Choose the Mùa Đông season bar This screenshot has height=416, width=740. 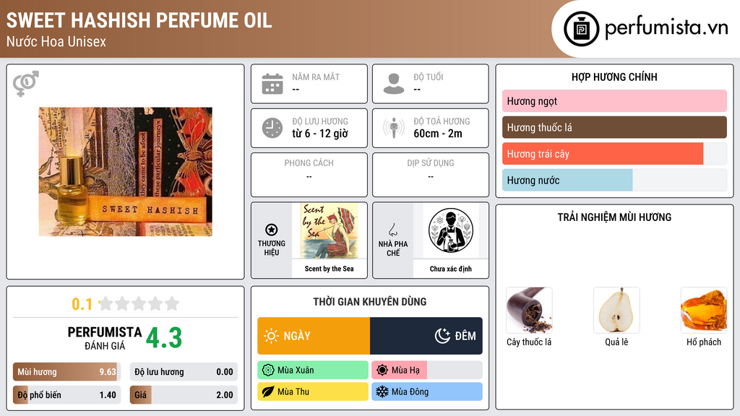coord(426,391)
